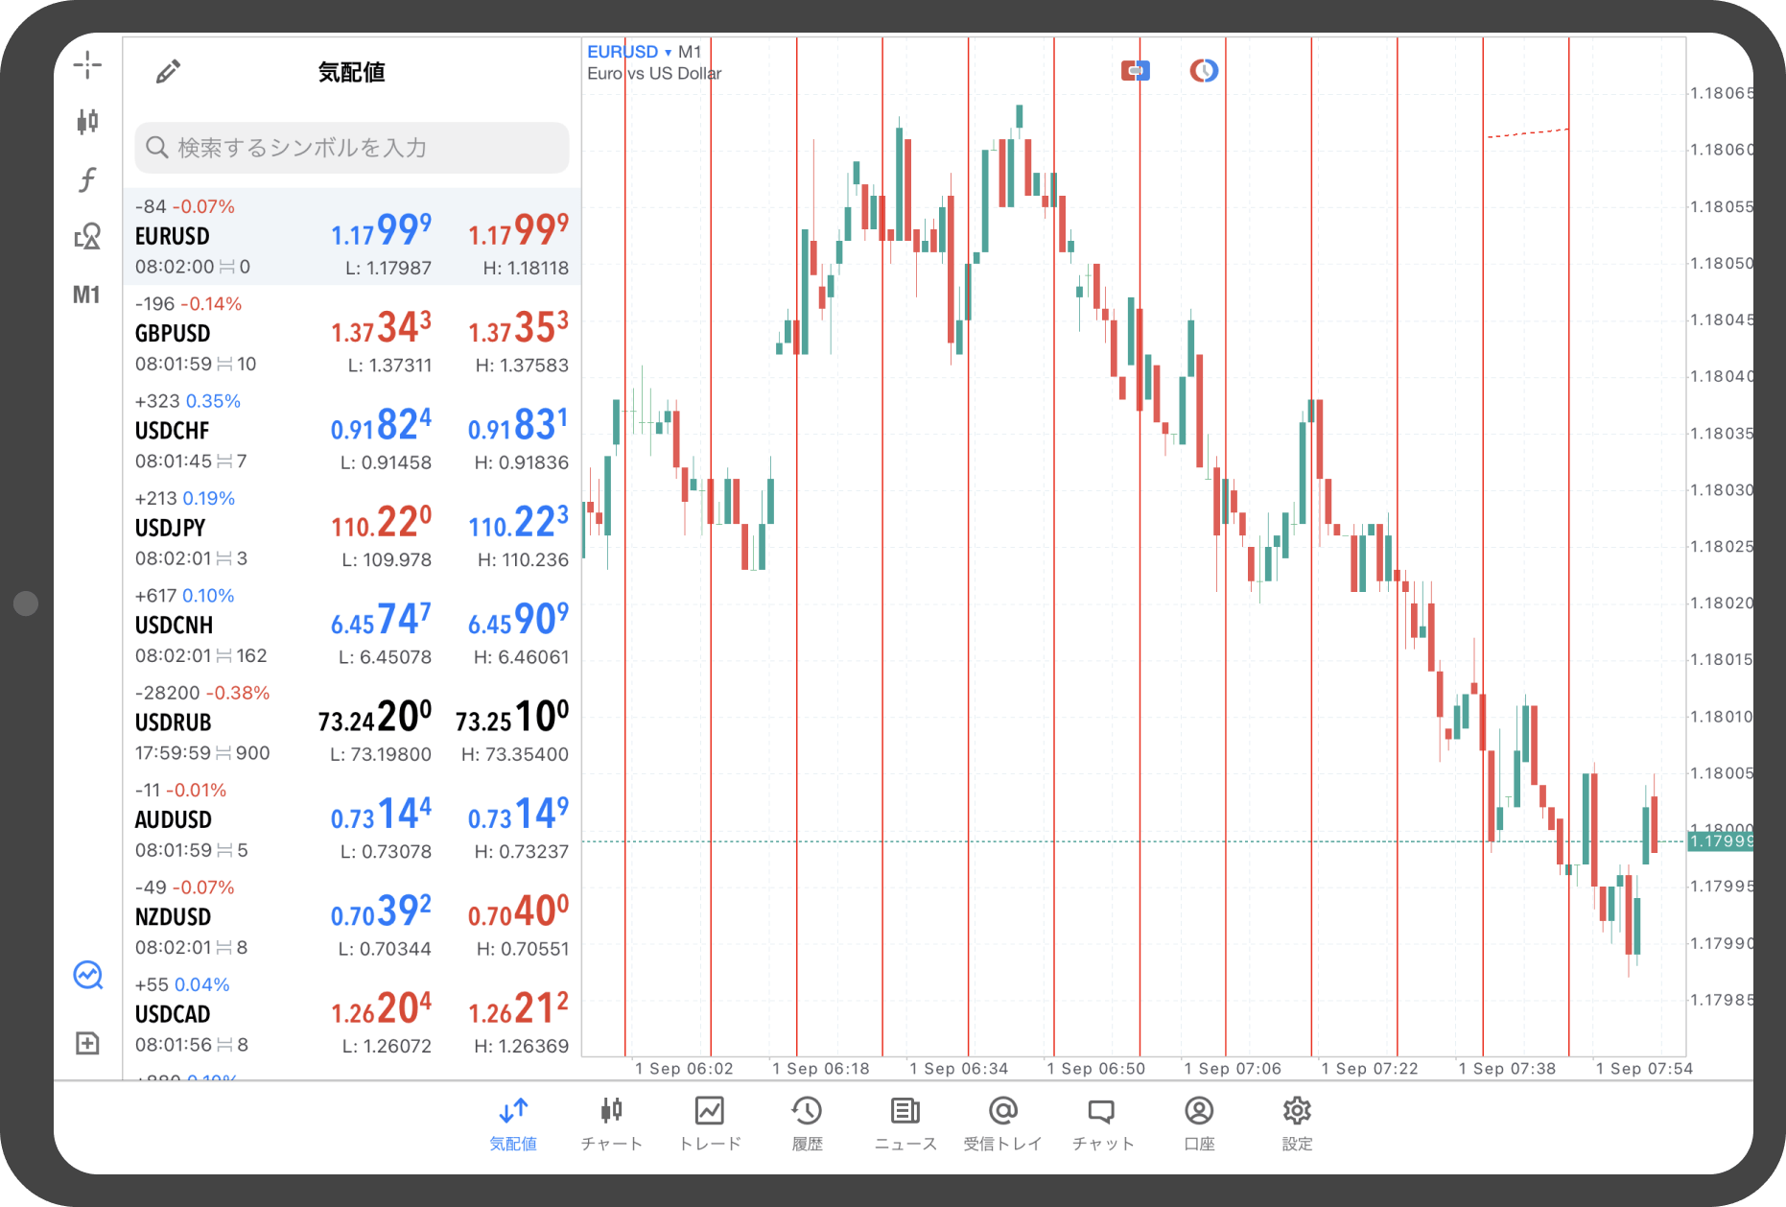Select the GBPUSD quote row

click(x=352, y=334)
